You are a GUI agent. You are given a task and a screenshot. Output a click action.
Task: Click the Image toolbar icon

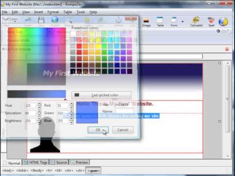[x=146, y=22]
